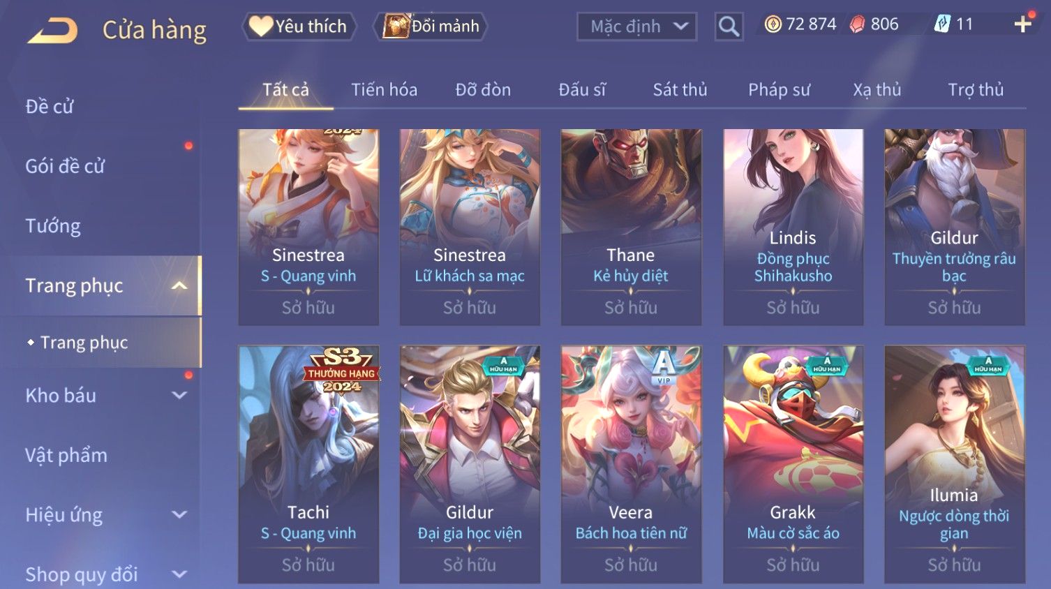Expand the Shop quy đổi section
The width and height of the screenshot is (1051, 589).
click(179, 574)
